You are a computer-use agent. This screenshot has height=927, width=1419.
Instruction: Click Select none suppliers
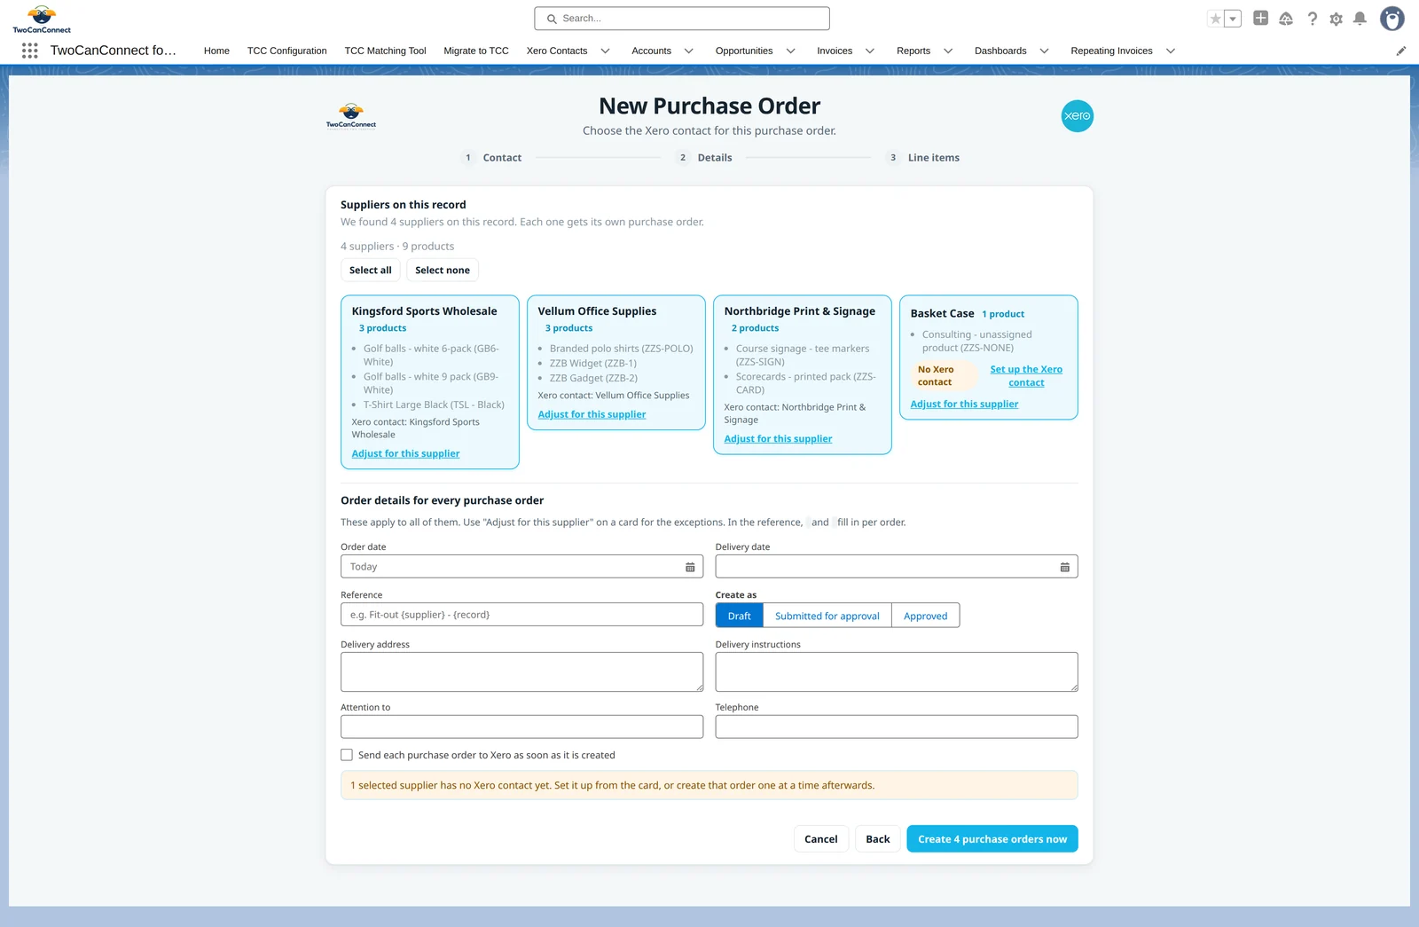443,271
